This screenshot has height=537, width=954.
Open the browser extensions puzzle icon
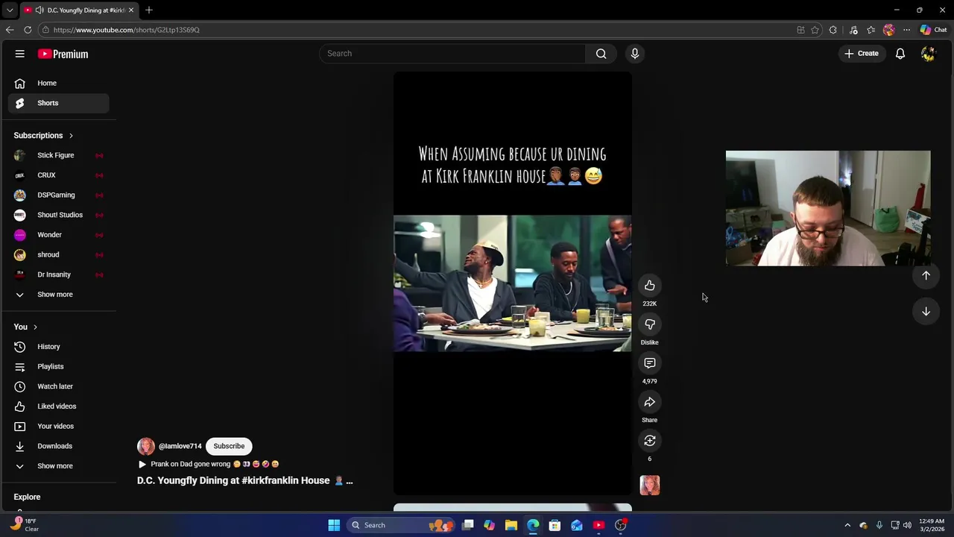click(833, 30)
